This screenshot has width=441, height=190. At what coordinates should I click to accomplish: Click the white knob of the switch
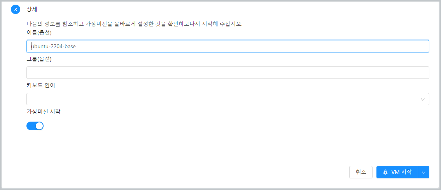39,126
